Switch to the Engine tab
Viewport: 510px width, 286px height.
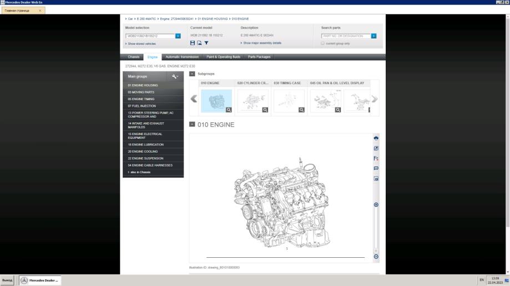pos(153,57)
